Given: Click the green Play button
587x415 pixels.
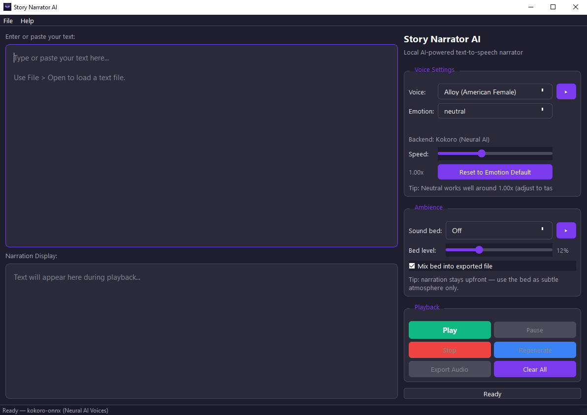Looking at the screenshot, I should pos(450,330).
